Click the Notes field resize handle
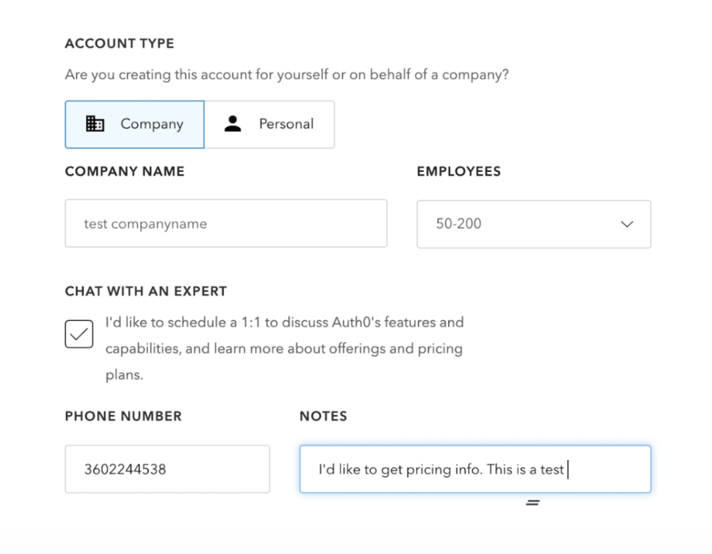This screenshot has width=712, height=554. click(533, 503)
